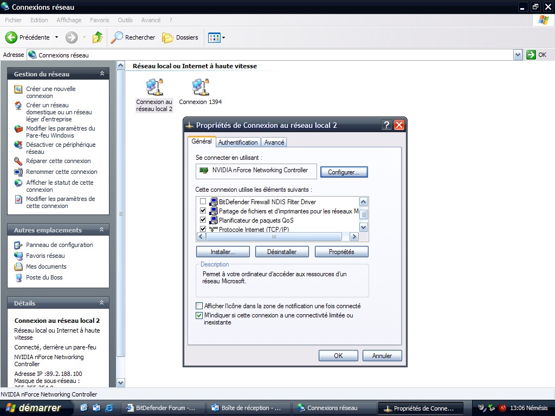Uncheck M'indiquer si connectivité limitée

point(199,315)
